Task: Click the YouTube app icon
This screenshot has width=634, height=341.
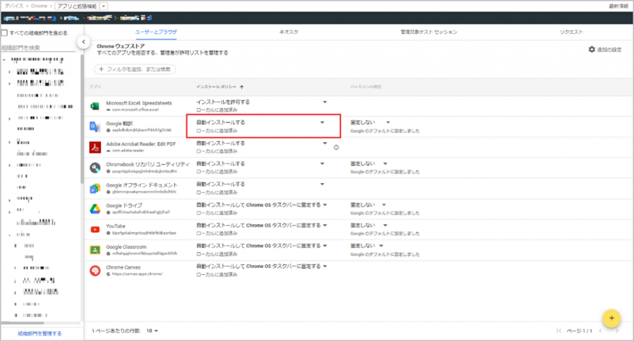Action: [95, 230]
